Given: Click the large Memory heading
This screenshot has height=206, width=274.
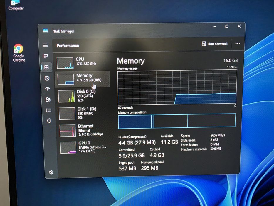Looking at the screenshot, I should [x=131, y=61].
